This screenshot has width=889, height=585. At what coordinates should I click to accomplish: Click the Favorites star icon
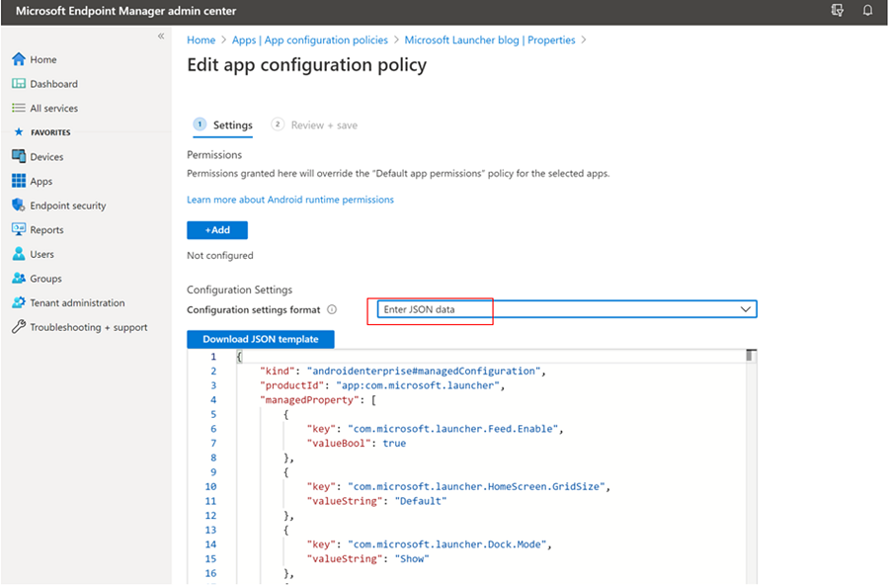[19, 131]
